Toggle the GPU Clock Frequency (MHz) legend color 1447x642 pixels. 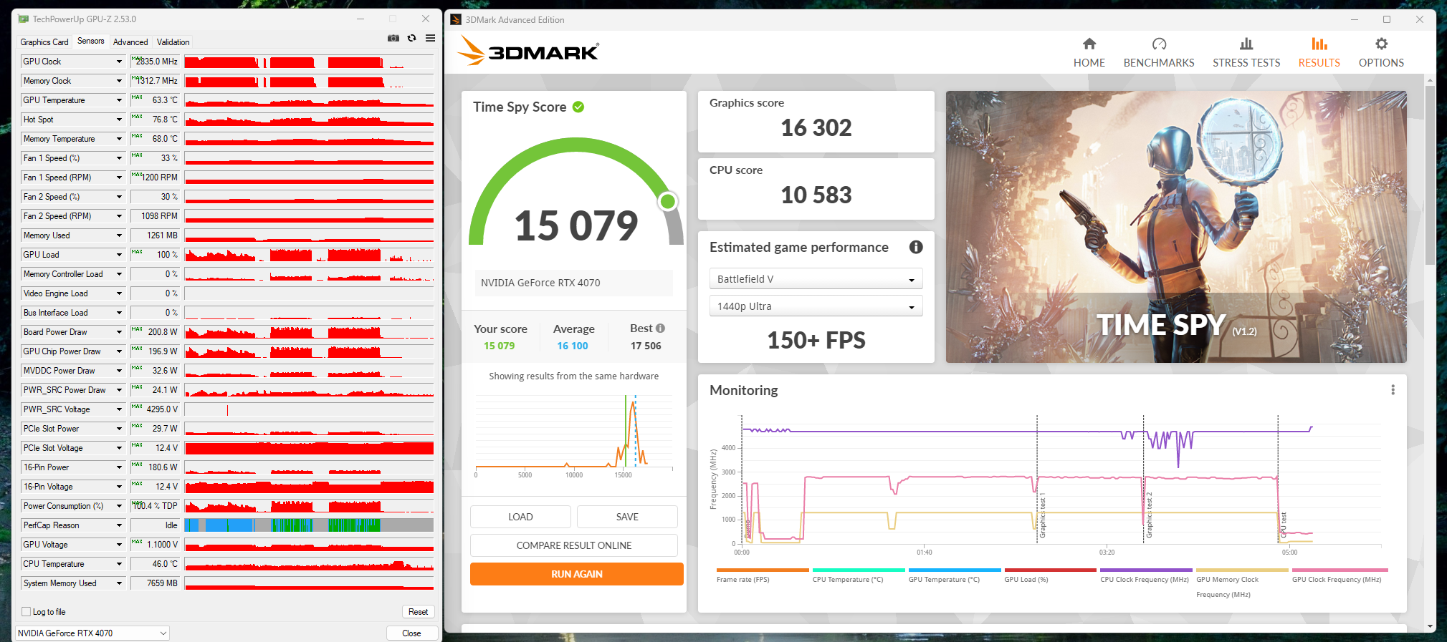1340,570
